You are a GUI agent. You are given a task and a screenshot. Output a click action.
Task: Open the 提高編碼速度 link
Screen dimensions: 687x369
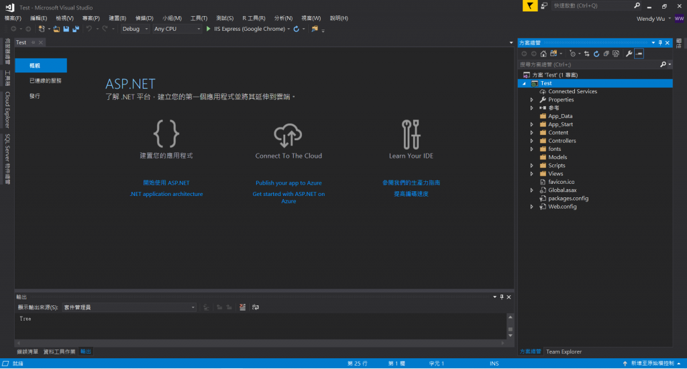point(411,194)
